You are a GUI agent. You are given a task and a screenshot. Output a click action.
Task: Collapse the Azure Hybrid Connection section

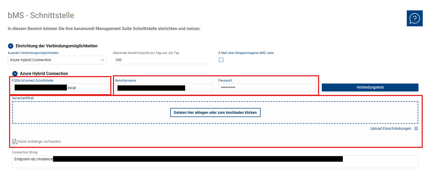pyautogui.click(x=15, y=73)
